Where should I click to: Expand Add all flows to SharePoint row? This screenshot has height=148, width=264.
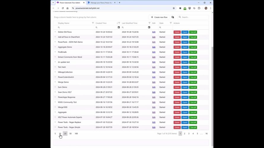55,37
